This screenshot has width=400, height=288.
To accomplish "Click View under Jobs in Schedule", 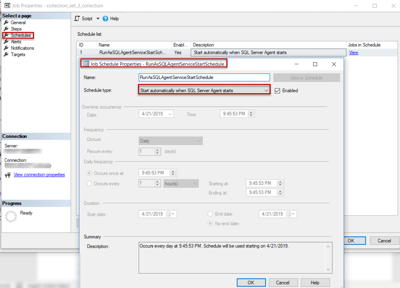I will click(353, 52).
